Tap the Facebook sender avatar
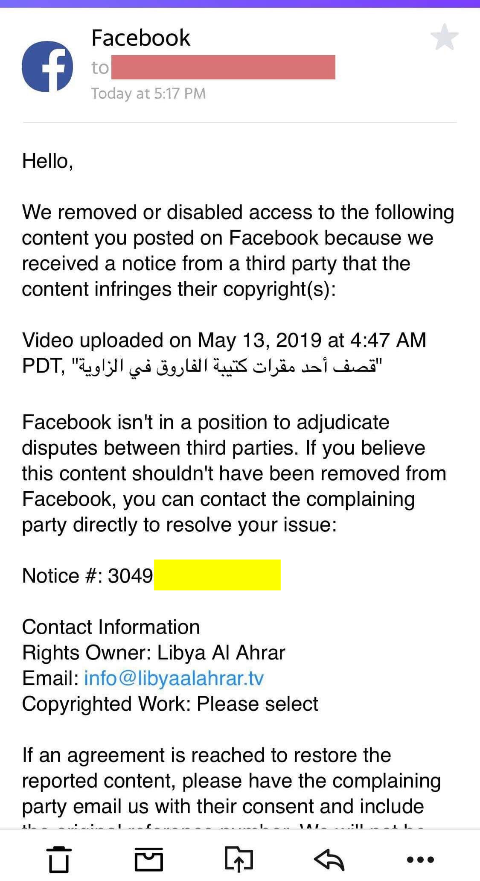The width and height of the screenshot is (480, 881). point(47,66)
